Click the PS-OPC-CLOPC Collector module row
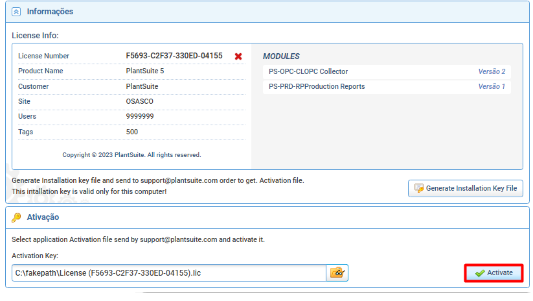 [x=387, y=71]
